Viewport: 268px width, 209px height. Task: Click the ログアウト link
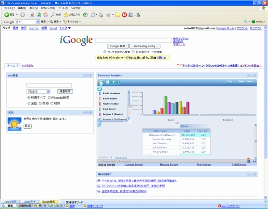255,28
